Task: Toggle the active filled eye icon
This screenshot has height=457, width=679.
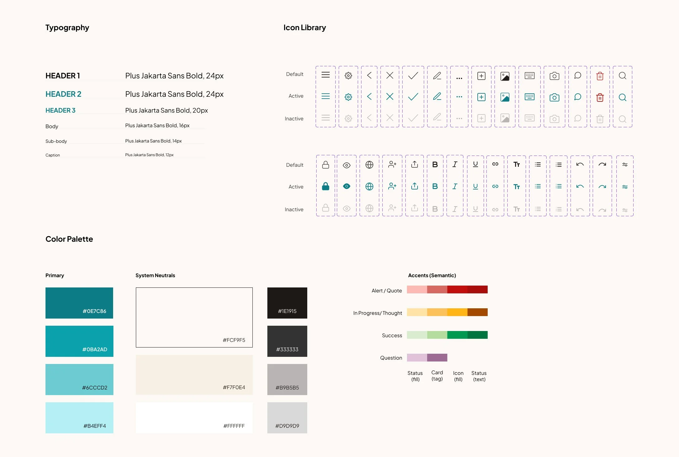Action: (x=347, y=186)
